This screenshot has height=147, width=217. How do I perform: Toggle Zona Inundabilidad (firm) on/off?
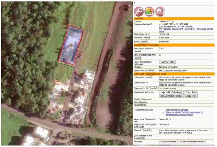[x=138, y=58]
